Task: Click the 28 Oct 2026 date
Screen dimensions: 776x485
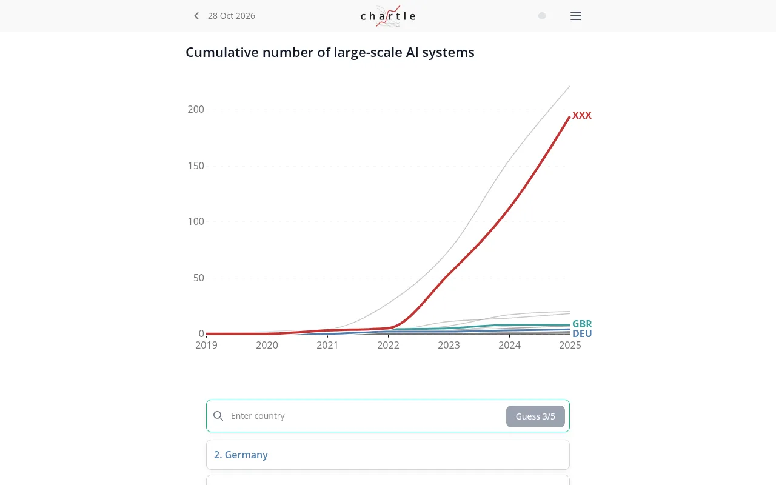Action: point(232,16)
